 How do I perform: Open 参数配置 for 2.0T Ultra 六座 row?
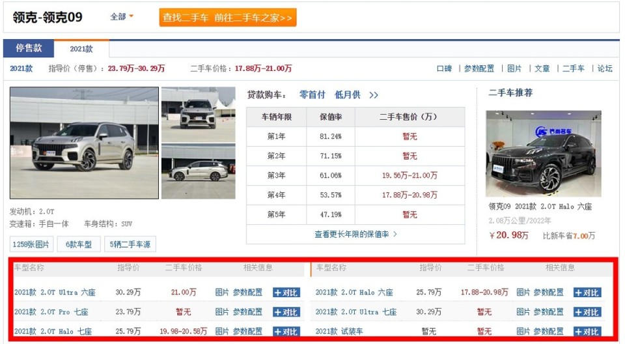coord(247,293)
